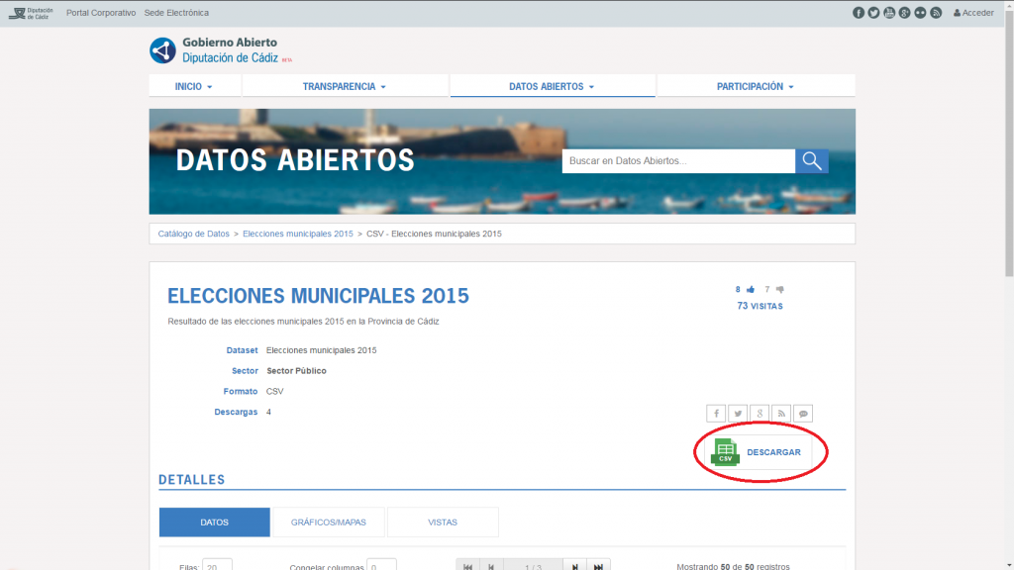Click the thumbs-down dislike icon
Image resolution: width=1014 pixels, height=570 pixels.
click(780, 290)
